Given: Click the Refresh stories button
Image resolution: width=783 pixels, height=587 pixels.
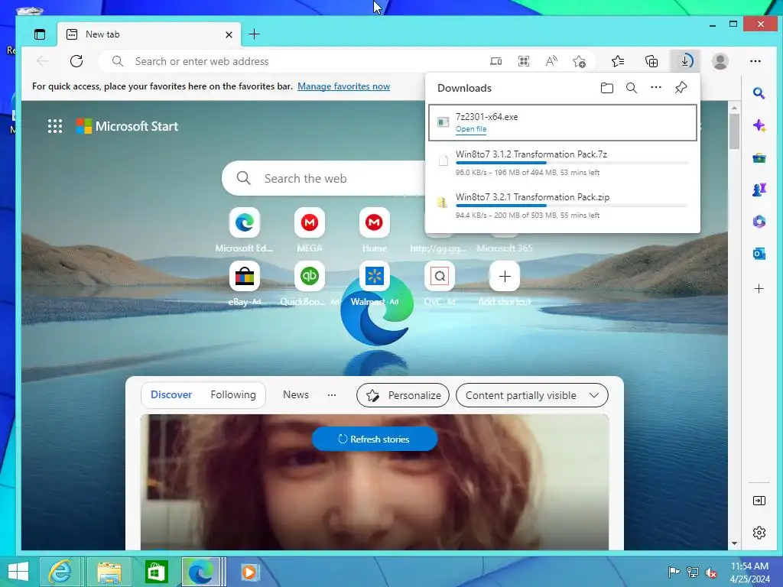Looking at the screenshot, I should coord(375,439).
